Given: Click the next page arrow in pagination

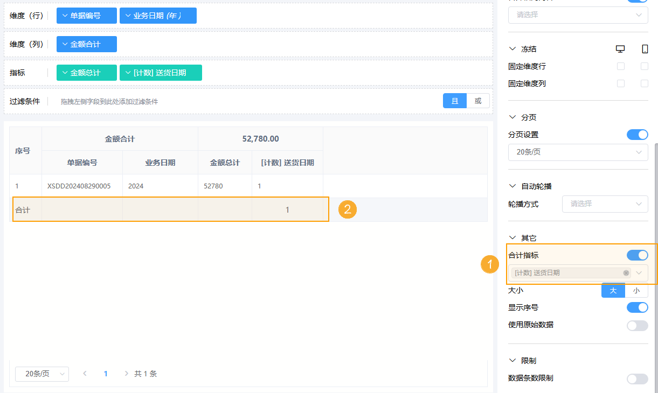Looking at the screenshot, I should 126,373.
